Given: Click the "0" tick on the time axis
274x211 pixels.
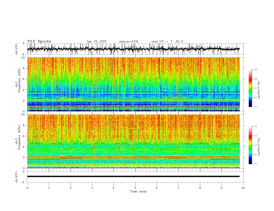Looking at the screenshot, I should [x=27, y=188].
